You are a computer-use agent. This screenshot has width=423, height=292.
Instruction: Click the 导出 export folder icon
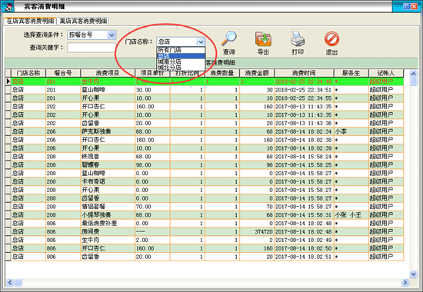(x=263, y=39)
